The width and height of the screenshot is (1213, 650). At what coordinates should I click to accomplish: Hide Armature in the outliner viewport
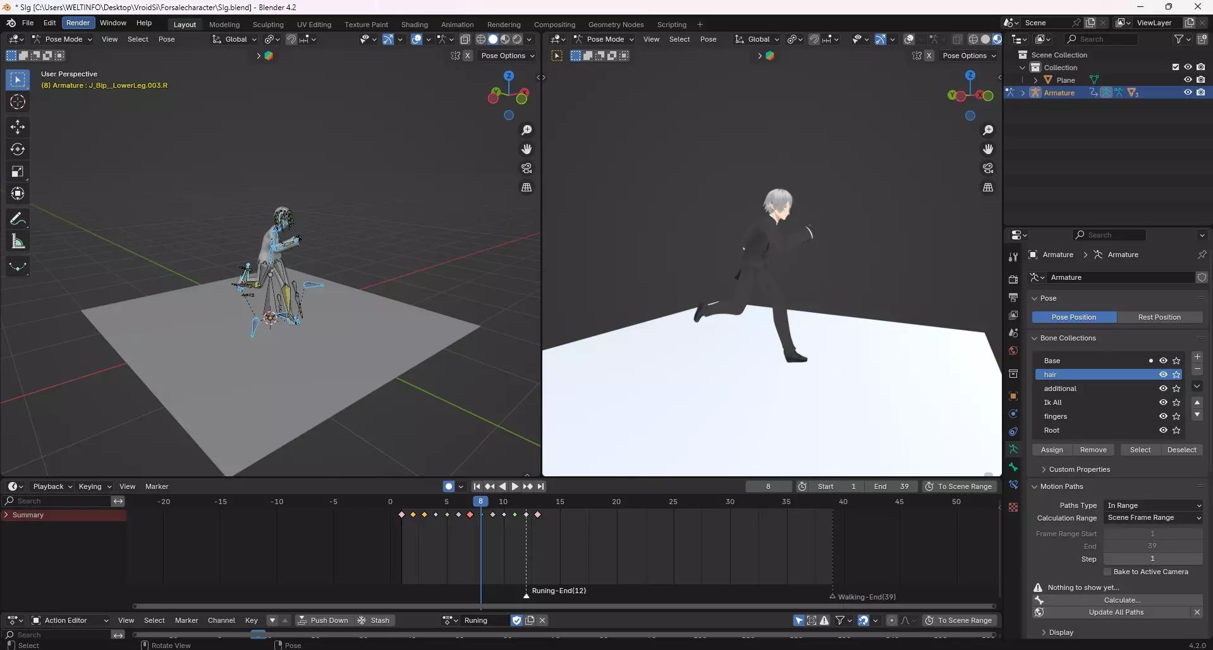[x=1188, y=92]
